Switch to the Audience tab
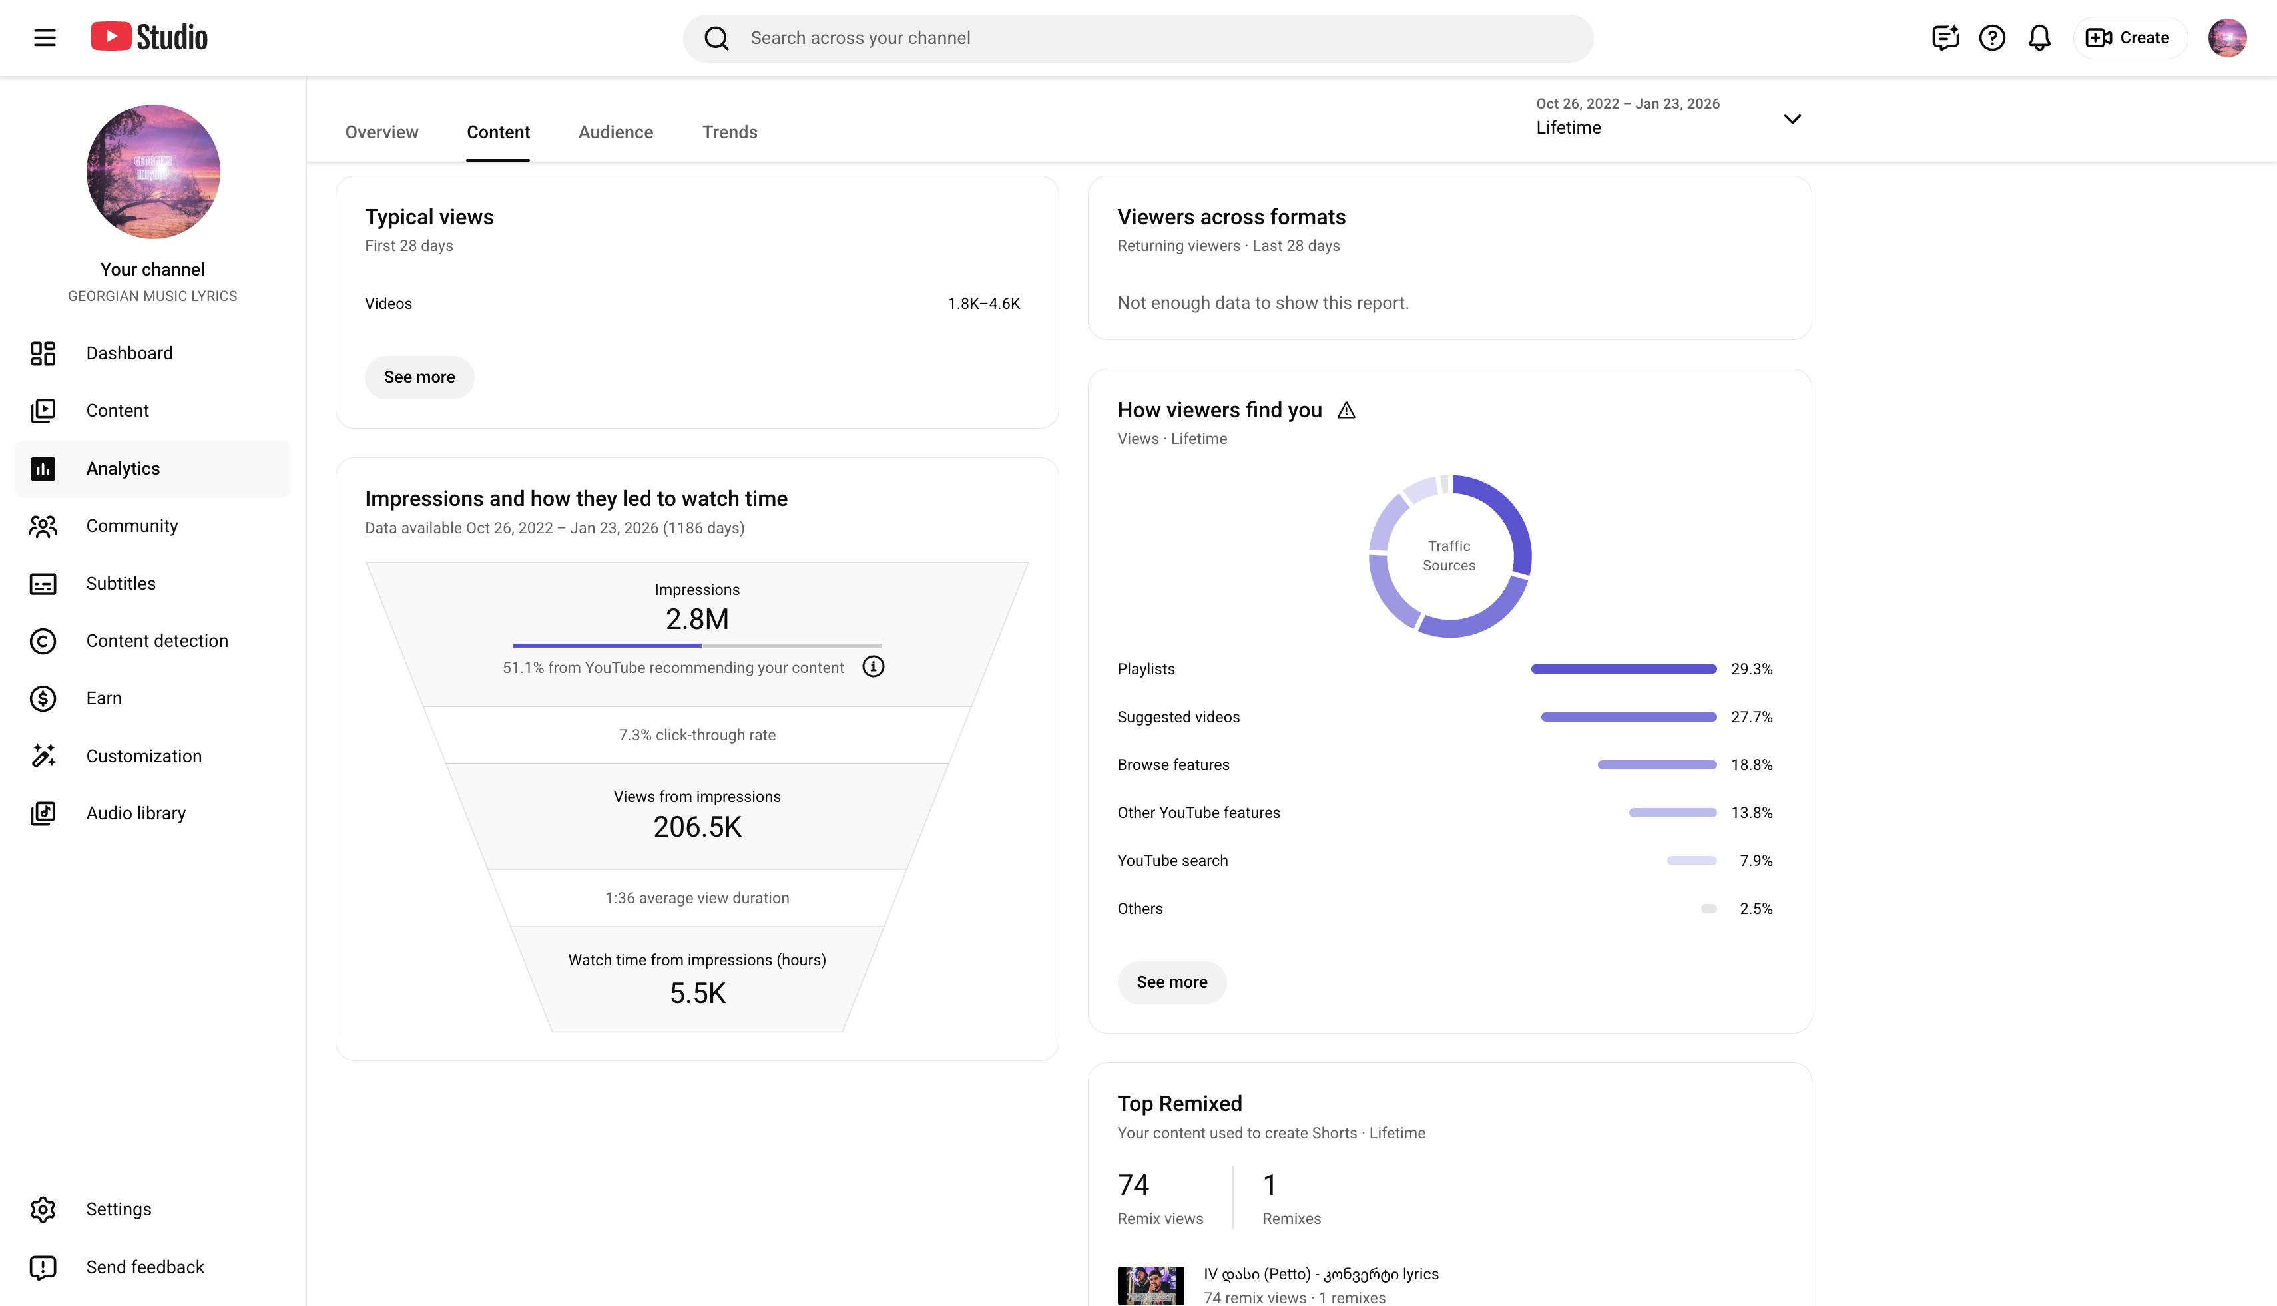Screen dimensions: 2277x1306 click(x=615, y=132)
